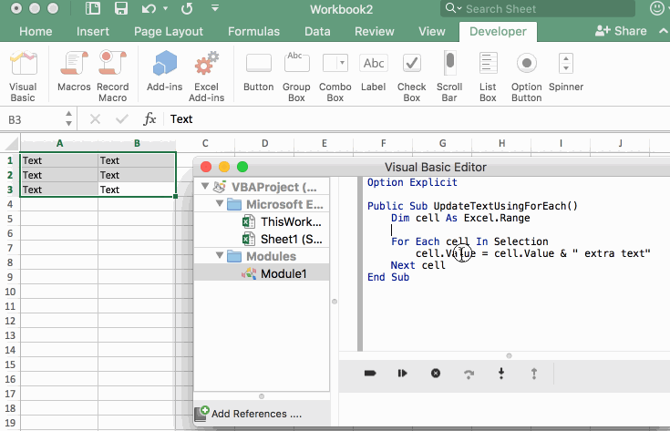This screenshot has height=431, width=670.
Task: Open the Name Box stepper arrows
Action: pyautogui.click(x=68, y=118)
